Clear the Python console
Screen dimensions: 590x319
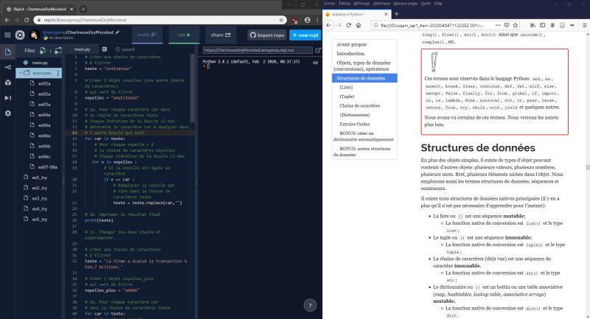[316, 63]
